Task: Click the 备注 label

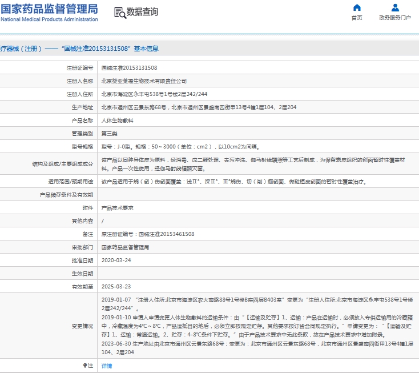Action: click(88, 234)
